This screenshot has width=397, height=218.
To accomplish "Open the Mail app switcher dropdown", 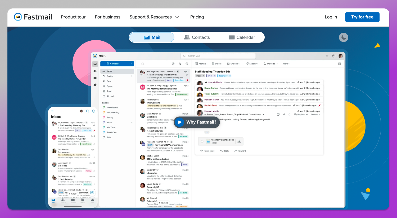I will click(102, 56).
